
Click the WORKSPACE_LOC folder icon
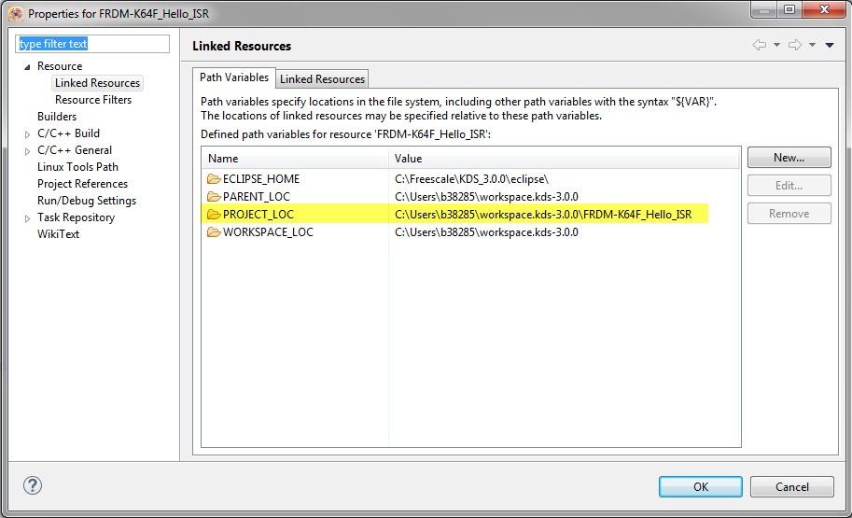214,232
